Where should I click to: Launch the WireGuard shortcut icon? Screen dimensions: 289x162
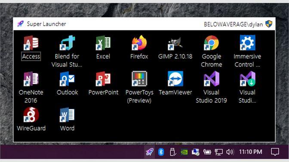click(31, 114)
